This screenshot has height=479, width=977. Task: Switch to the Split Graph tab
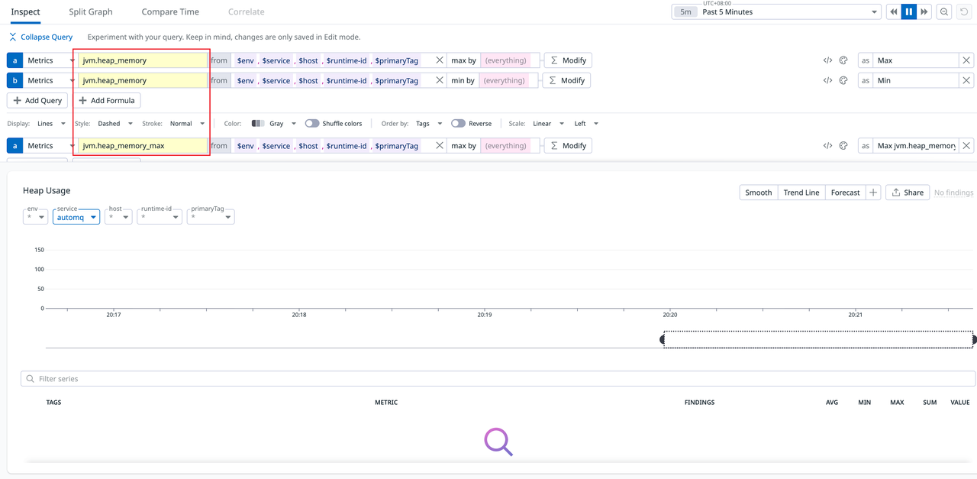90,11
